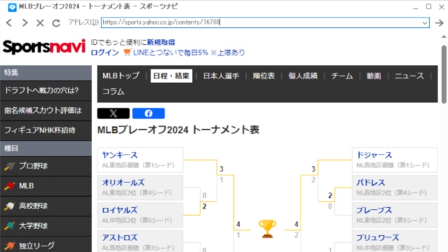Click the MLBプレーオフ2024 トーナメント表 heading
Image resolution: width=448 pixels, height=252 pixels.
click(179, 130)
